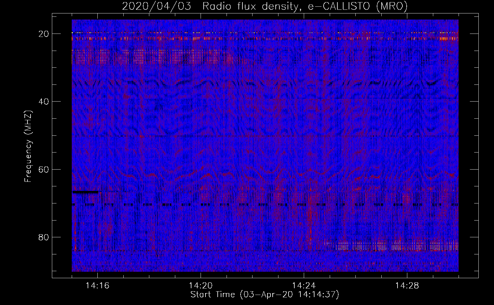Click the '14:16' time tick label
The width and height of the screenshot is (494, 305).
97,285
